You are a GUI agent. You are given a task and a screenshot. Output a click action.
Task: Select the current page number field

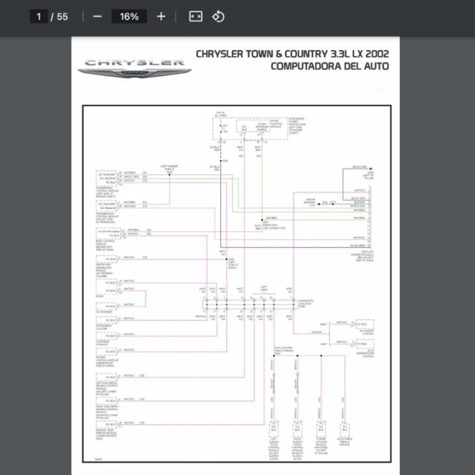37,17
